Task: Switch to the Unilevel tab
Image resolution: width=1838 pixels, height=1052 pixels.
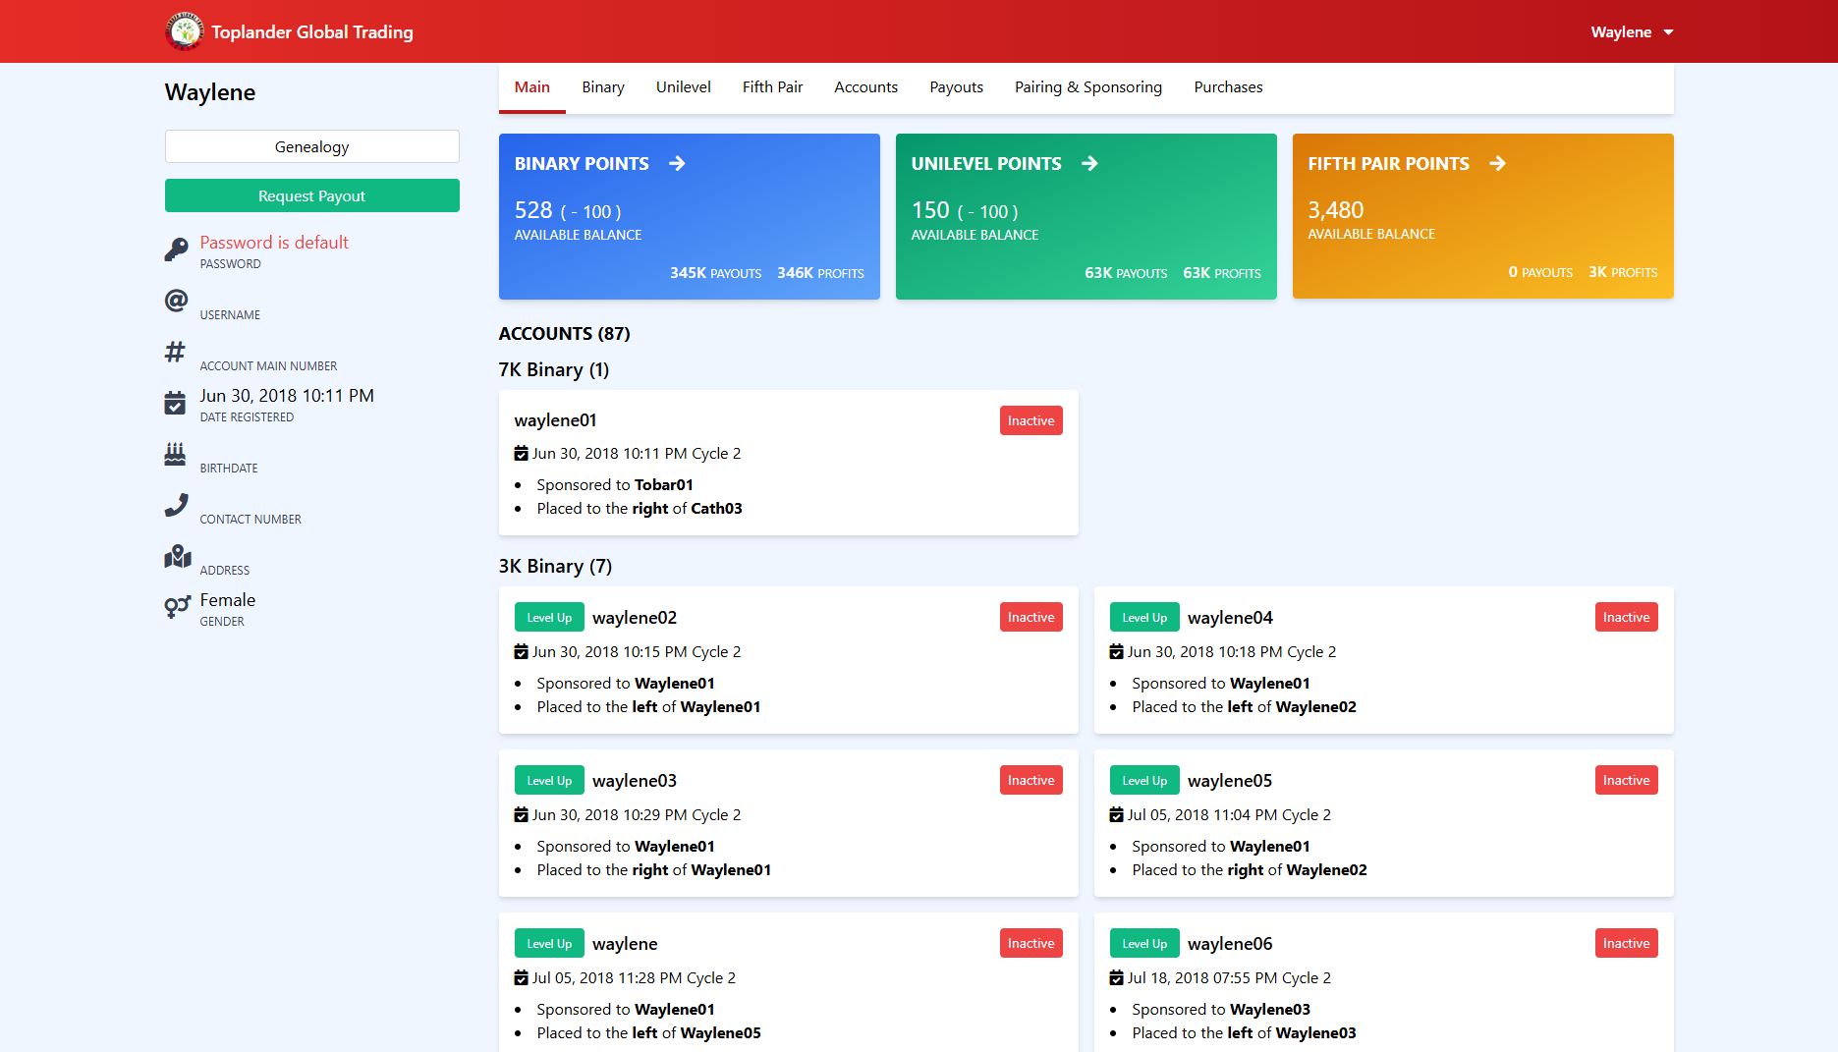Action: pos(683,86)
